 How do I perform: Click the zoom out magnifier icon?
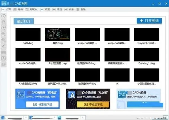(x=4, y=40)
